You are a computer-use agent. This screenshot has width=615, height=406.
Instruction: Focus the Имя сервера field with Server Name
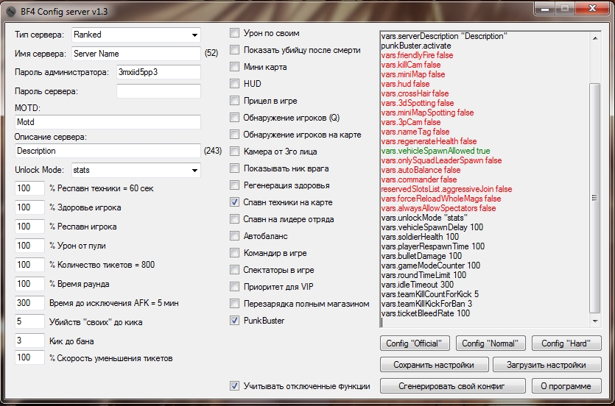pos(136,54)
